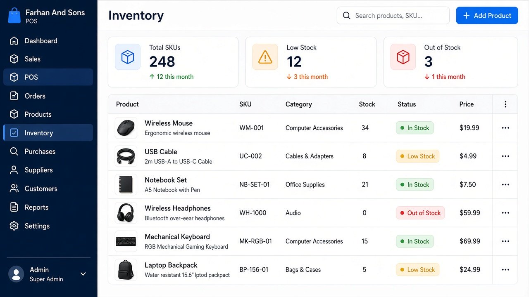Open row actions for USB Cable

(505, 156)
